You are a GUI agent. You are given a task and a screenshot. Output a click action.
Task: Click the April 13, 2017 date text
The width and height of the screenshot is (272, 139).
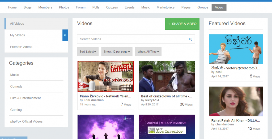pos(220,129)
